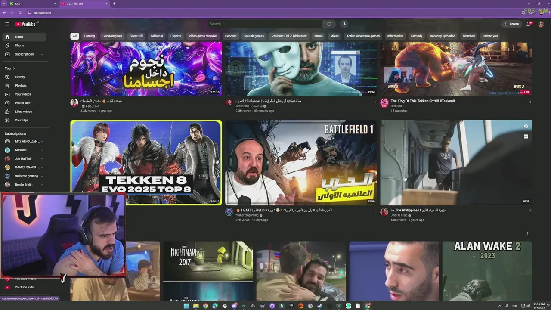Open File Explorer from taskbar

coord(196,306)
